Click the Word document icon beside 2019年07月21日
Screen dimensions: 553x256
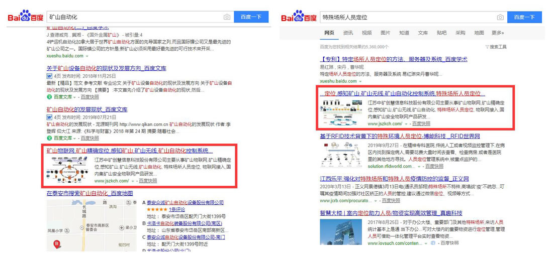click(49, 117)
